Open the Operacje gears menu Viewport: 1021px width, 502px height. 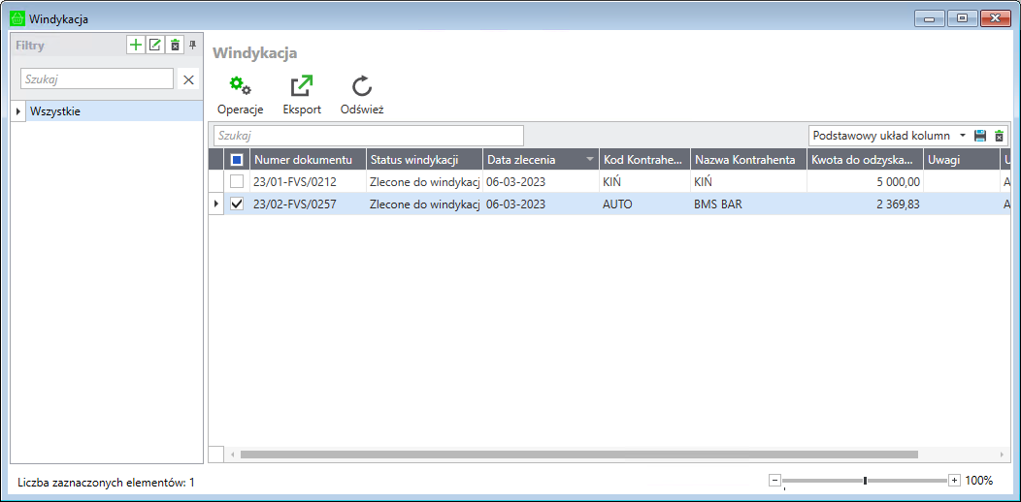pyautogui.click(x=240, y=87)
